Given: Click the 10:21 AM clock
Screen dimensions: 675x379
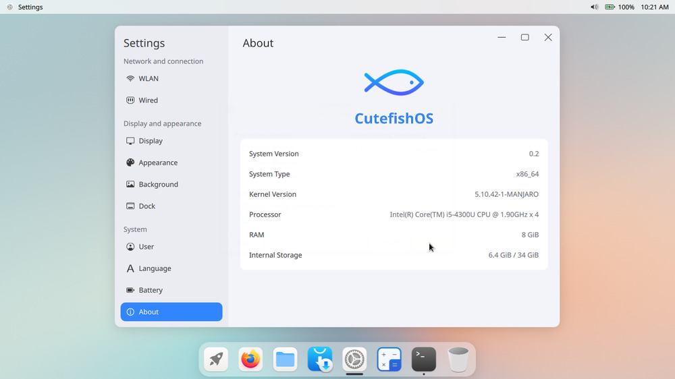Looking at the screenshot, I should click(x=654, y=7).
